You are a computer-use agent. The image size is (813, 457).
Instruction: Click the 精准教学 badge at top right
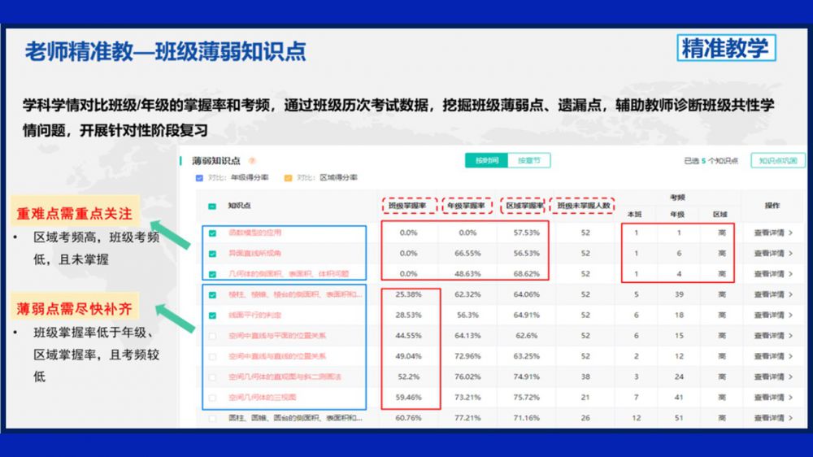pyautogui.click(x=725, y=49)
